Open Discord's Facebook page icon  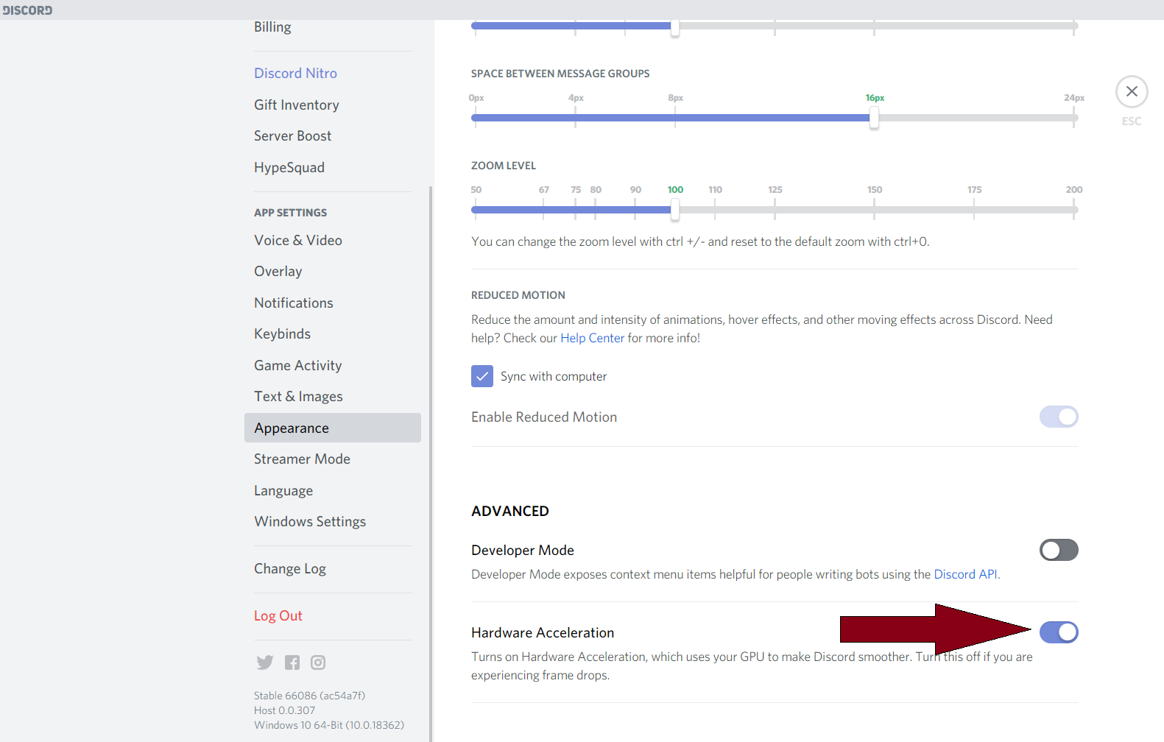coord(292,662)
